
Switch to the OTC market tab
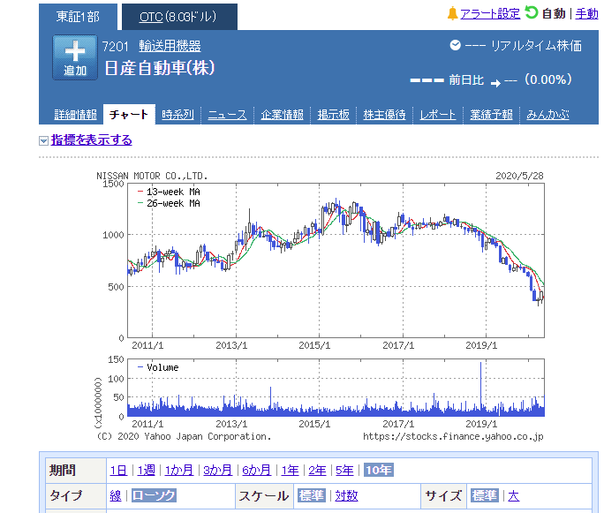tap(179, 17)
